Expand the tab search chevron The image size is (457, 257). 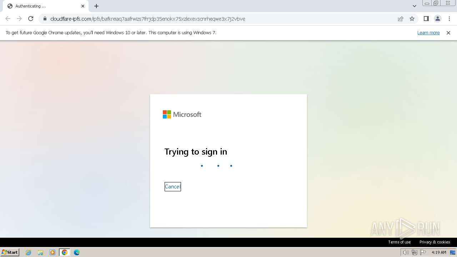coord(414,6)
